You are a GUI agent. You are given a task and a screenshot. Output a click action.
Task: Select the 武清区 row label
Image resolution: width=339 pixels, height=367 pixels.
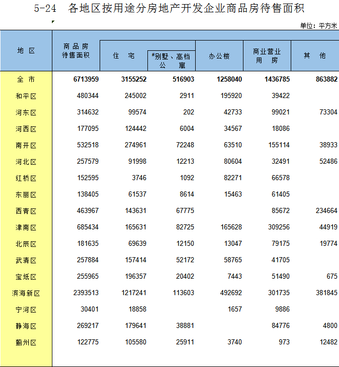pos(26,260)
